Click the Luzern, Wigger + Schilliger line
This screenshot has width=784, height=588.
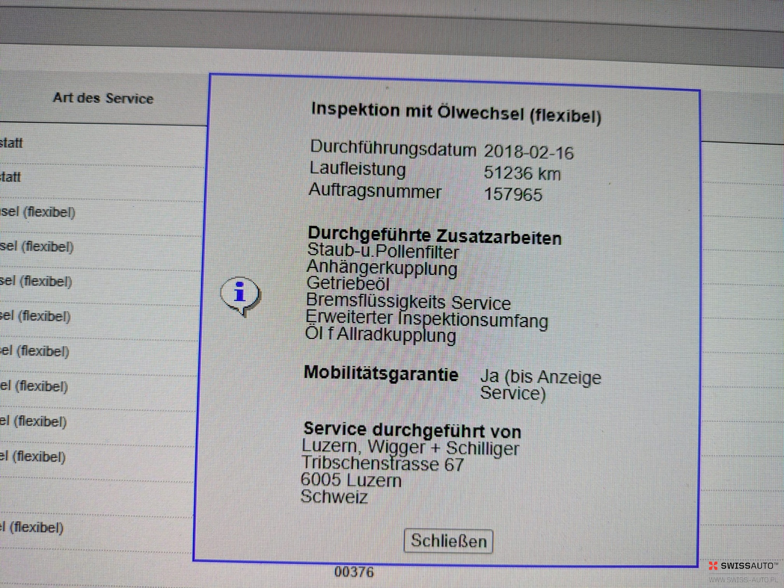(410, 448)
